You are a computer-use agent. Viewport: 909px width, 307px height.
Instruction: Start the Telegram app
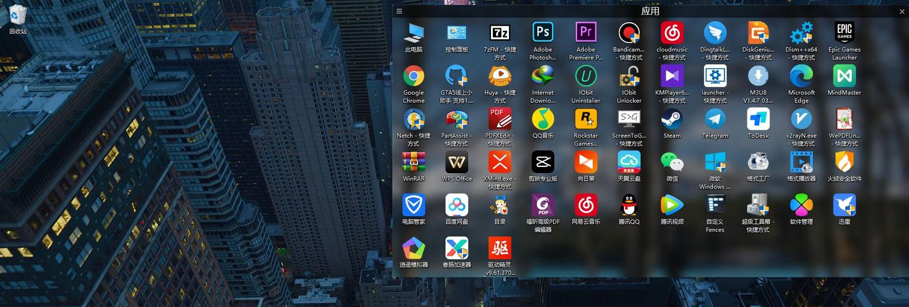tap(715, 119)
